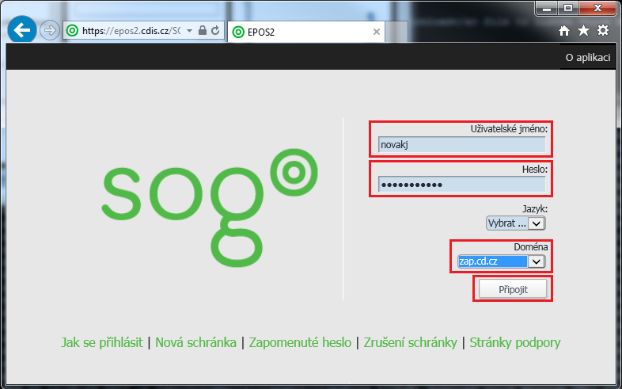The width and height of the screenshot is (622, 389).
Task: Click the browser back arrow button
Action: [x=21, y=30]
